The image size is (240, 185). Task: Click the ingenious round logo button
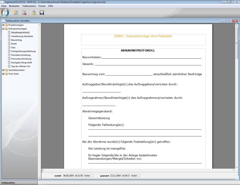tap(5, 12)
